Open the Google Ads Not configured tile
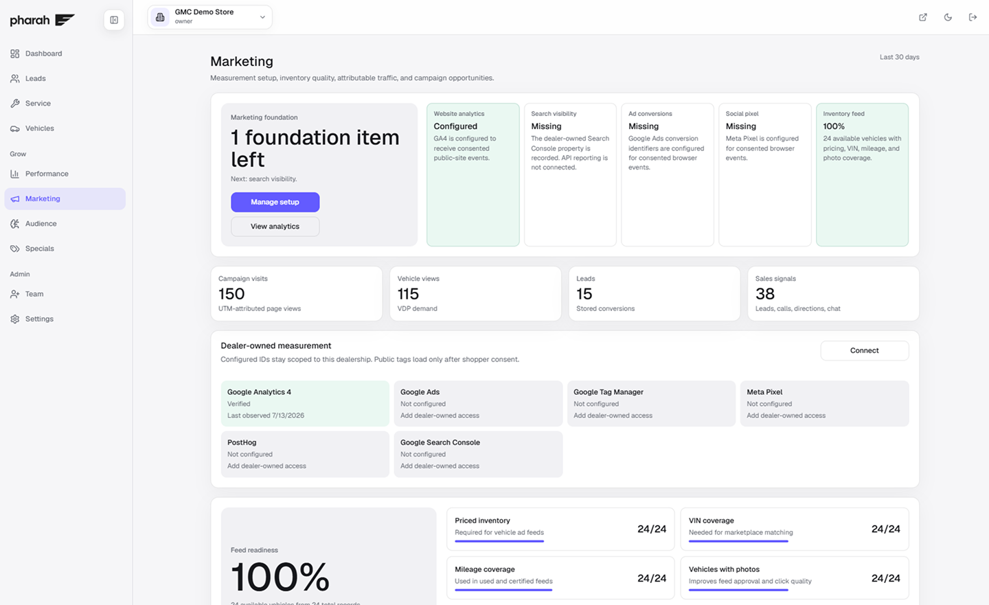Image resolution: width=989 pixels, height=605 pixels. [478, 404]
